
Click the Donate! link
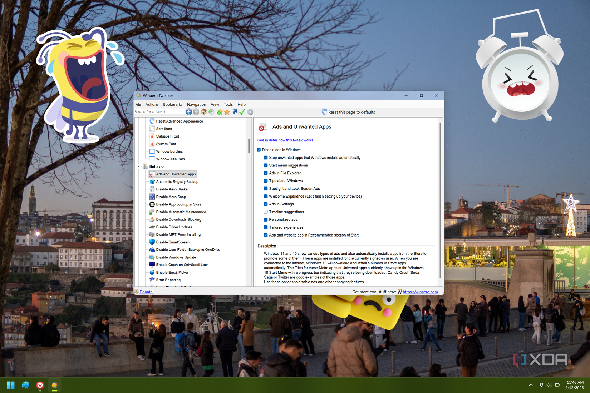tap(146, 292)
